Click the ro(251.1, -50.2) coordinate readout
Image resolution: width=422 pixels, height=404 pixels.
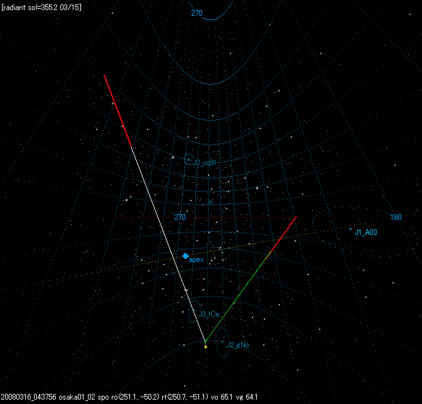tap(136, 397)
